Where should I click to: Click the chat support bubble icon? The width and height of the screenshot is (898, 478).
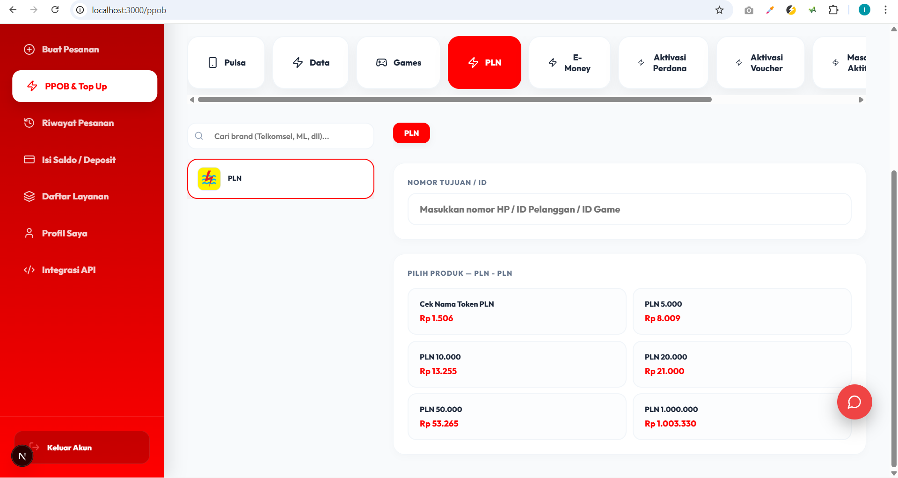coord(854,402)
